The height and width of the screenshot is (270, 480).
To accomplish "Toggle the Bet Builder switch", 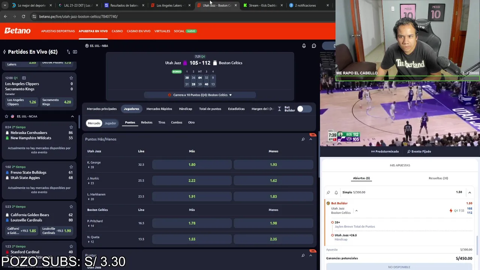I will pos(304,109).
